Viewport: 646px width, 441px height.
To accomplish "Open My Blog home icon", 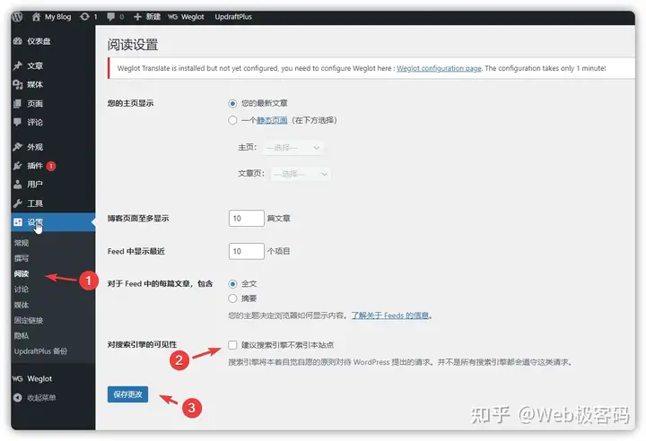I will [x=36, y=17].
